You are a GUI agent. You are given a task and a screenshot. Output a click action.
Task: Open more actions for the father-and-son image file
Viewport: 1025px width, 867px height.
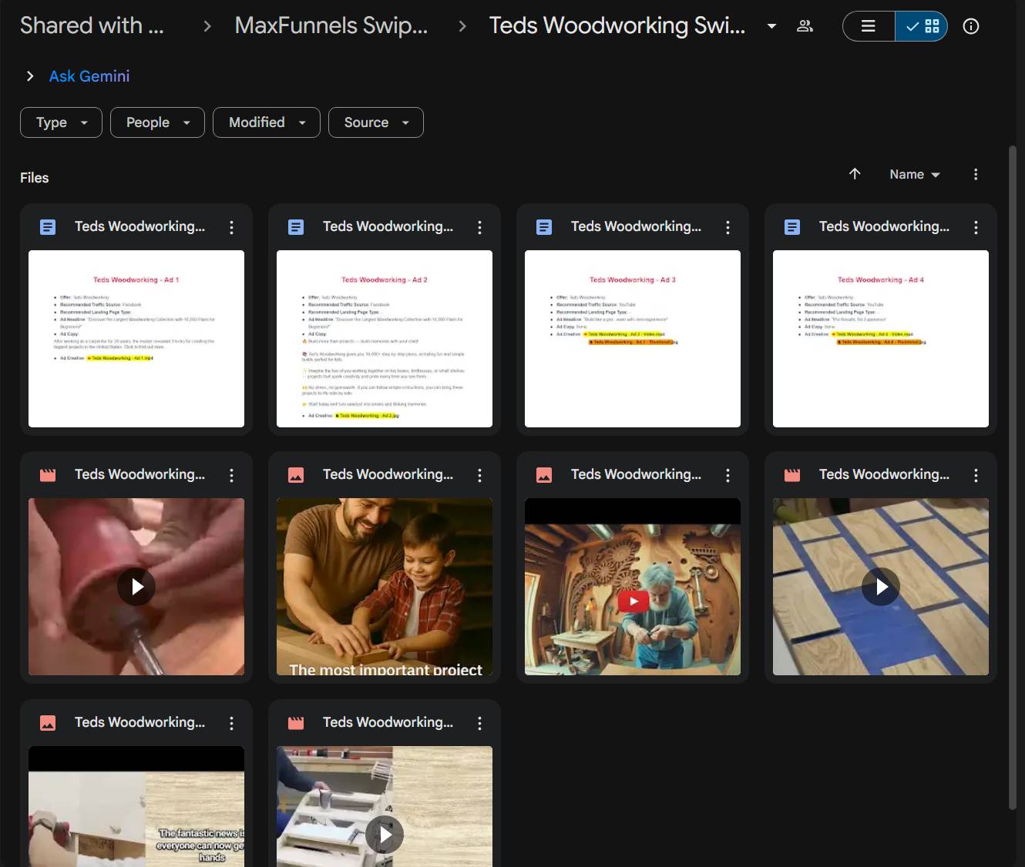[479, 475]
